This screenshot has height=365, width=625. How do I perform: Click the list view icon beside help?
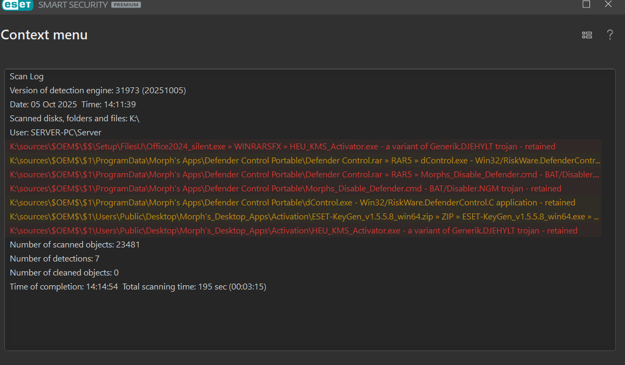pyautogui.click(x=587, y=35)
